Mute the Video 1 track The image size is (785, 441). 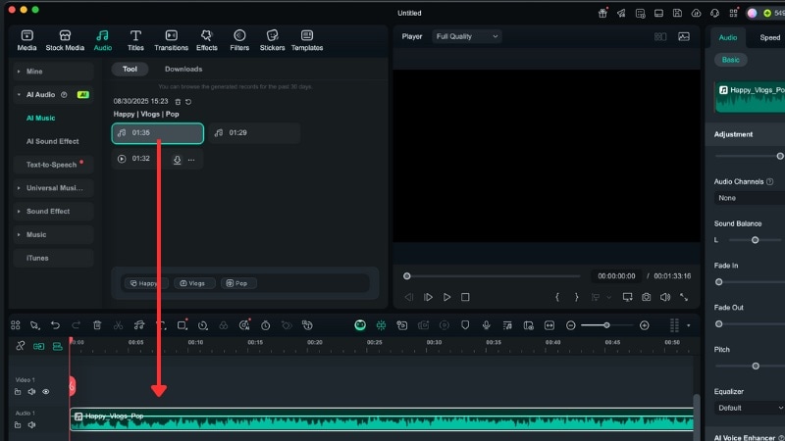pos(31,392)
